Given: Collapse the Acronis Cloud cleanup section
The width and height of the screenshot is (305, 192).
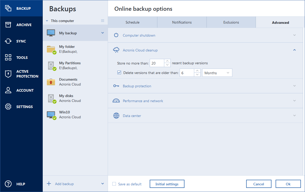Looking at the screenshot, I should (x=294, y=50).
